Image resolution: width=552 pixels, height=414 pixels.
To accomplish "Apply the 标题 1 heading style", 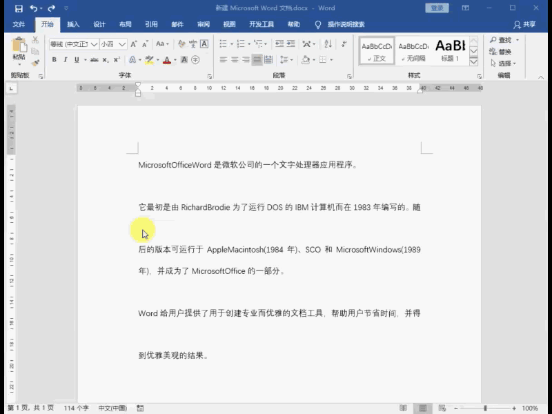I will tap(451, 51).
